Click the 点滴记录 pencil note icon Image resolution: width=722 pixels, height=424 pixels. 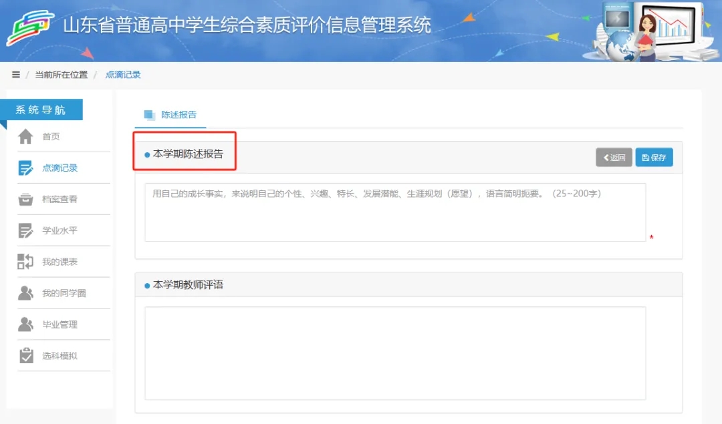[x=25, y=168]
